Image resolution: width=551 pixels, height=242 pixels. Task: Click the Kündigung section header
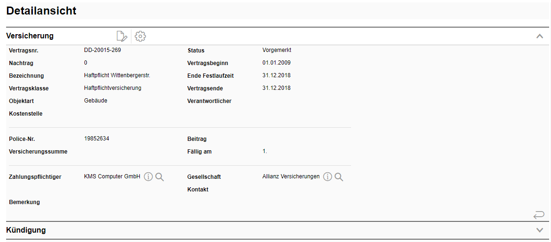(26, 230)
